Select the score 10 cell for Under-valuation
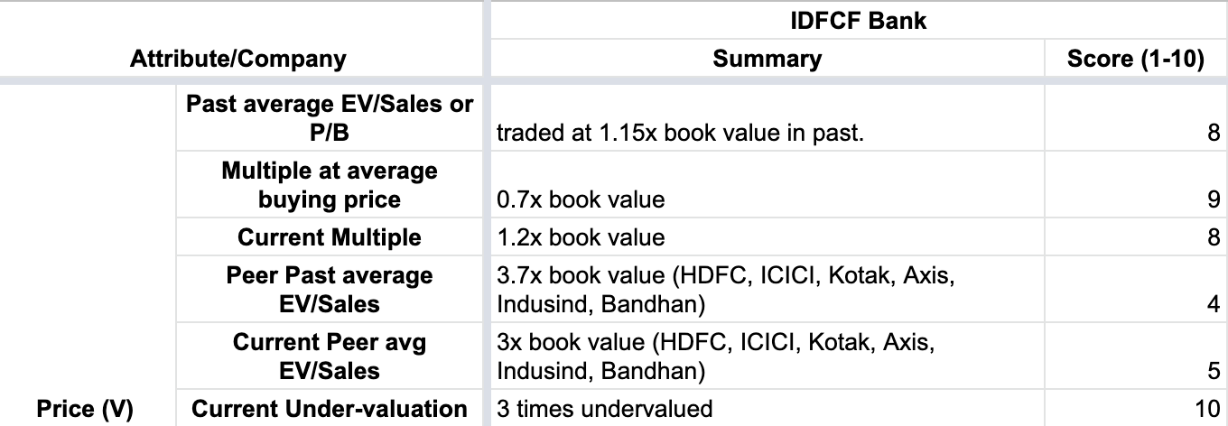Screen dimensions: 1228x426 1135,409
